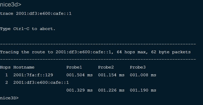Screen dimensions: 203x105
Task: Click the 001.329 ms probe value
Action: point(79,90)
